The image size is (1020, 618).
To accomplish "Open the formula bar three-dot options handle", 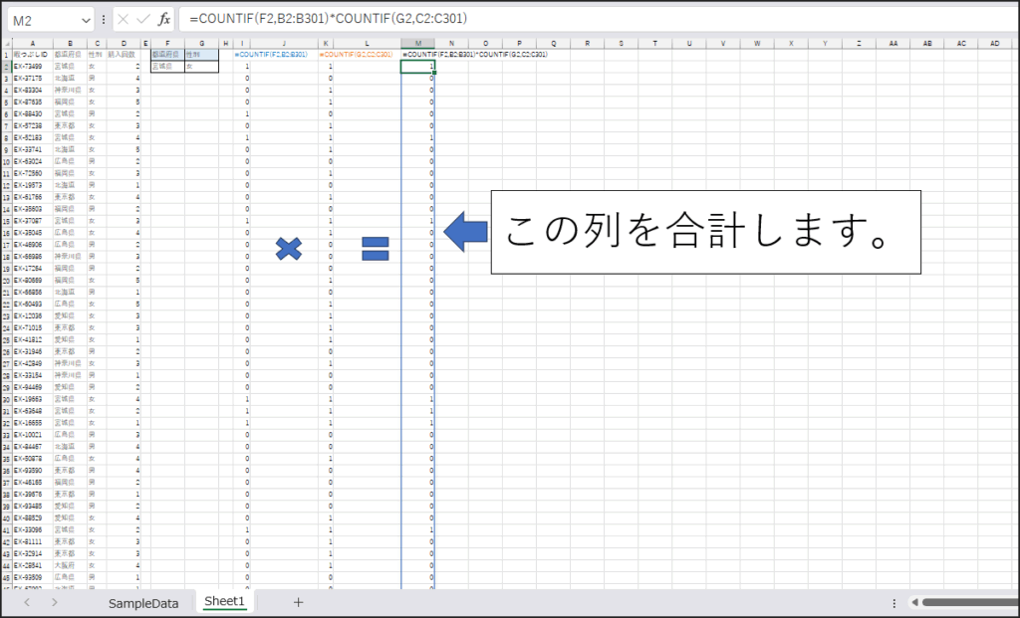I will tap(104, 20).
